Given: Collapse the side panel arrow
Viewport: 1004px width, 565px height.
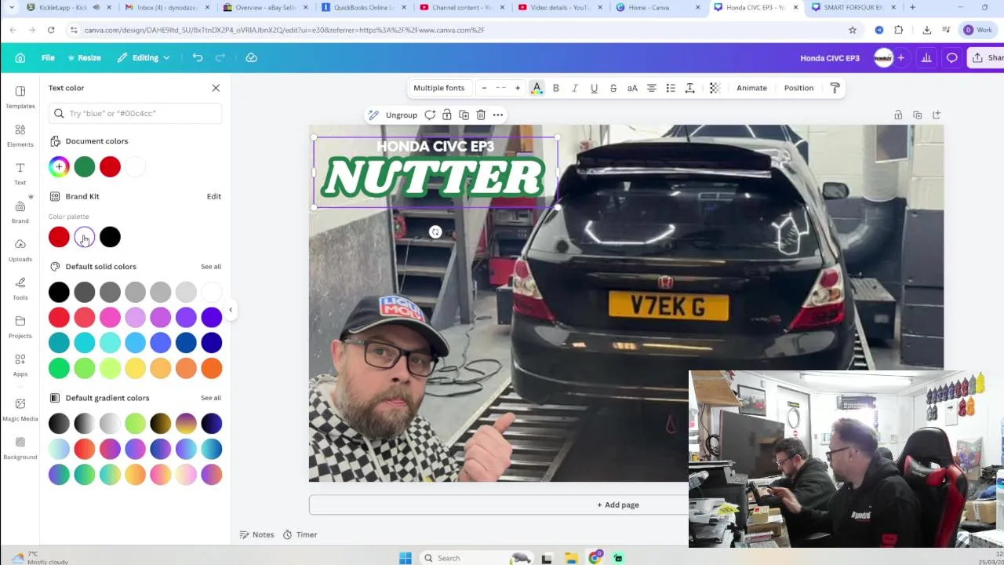Looking at the screenshot, I should (x=231, y=310).
